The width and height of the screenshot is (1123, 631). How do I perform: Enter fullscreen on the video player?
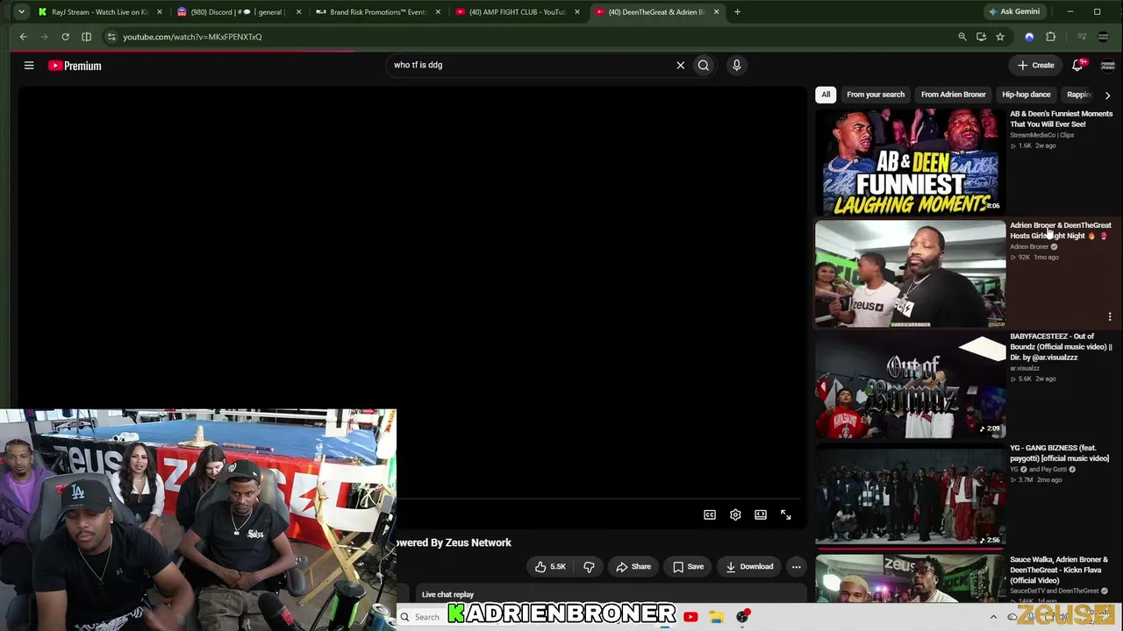tap(786, 515)
